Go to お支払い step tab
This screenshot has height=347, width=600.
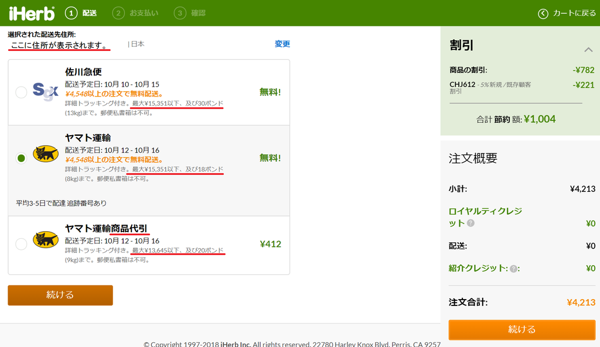pyautogui.click(x=135, y=13)
